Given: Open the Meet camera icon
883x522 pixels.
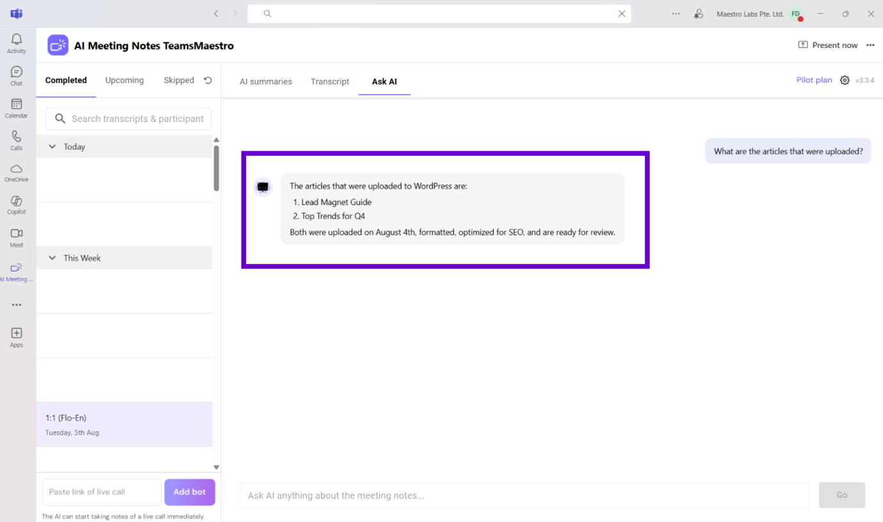Looking at the screenshot, I should click(17, 237).
